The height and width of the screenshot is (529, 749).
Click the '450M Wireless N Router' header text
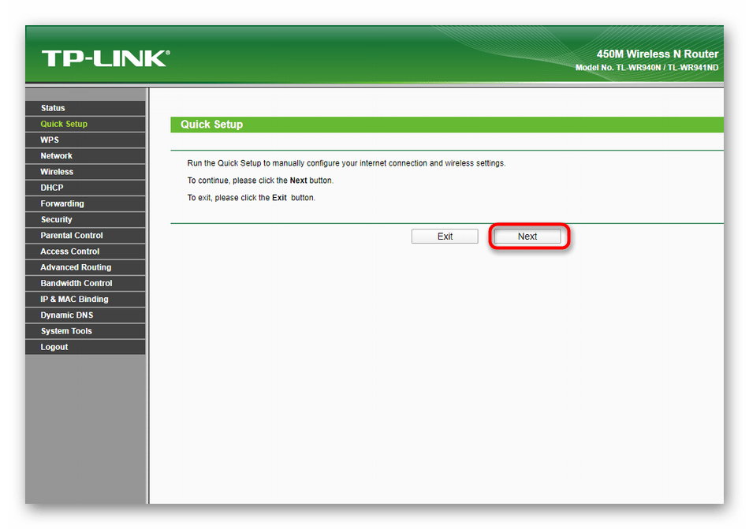658,54
